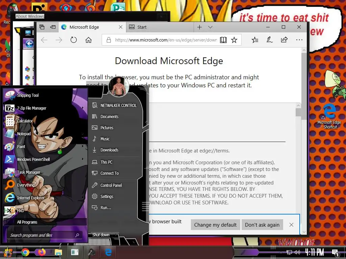Share this page icon in Edge
The height and width of the screenshot is (259, 346).
pos(284,40)
